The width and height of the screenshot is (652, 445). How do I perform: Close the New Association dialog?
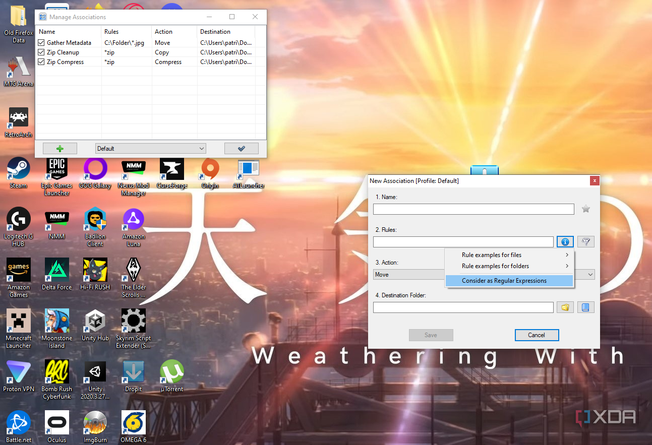pos(595,180)
